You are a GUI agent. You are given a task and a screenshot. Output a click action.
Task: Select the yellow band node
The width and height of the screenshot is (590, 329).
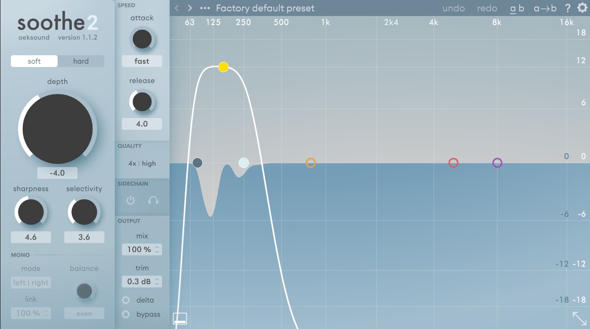coord(223,67)
